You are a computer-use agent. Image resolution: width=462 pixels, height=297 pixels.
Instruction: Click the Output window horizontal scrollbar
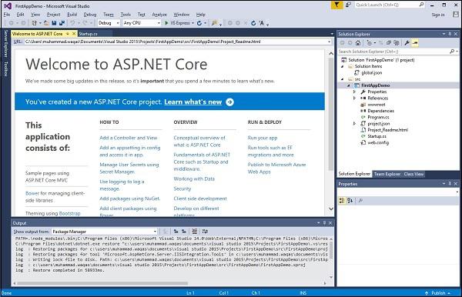point(102,283)
